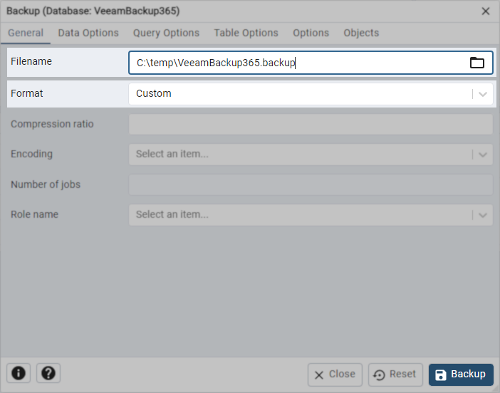Click the Role name label
The image size is (500, 393).
(34, 214)
